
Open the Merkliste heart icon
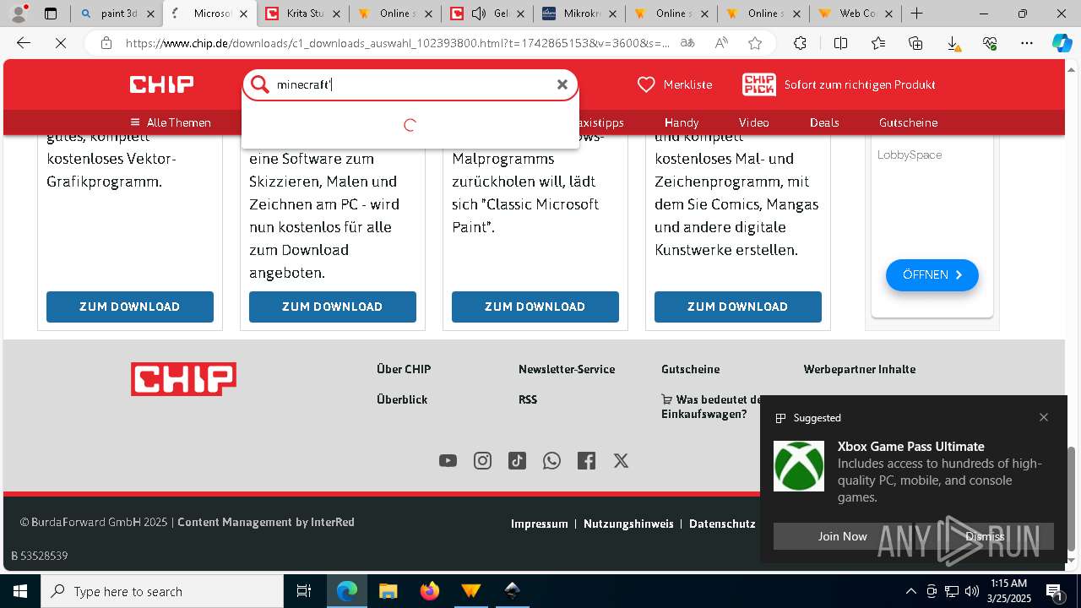tap(646, 84)
